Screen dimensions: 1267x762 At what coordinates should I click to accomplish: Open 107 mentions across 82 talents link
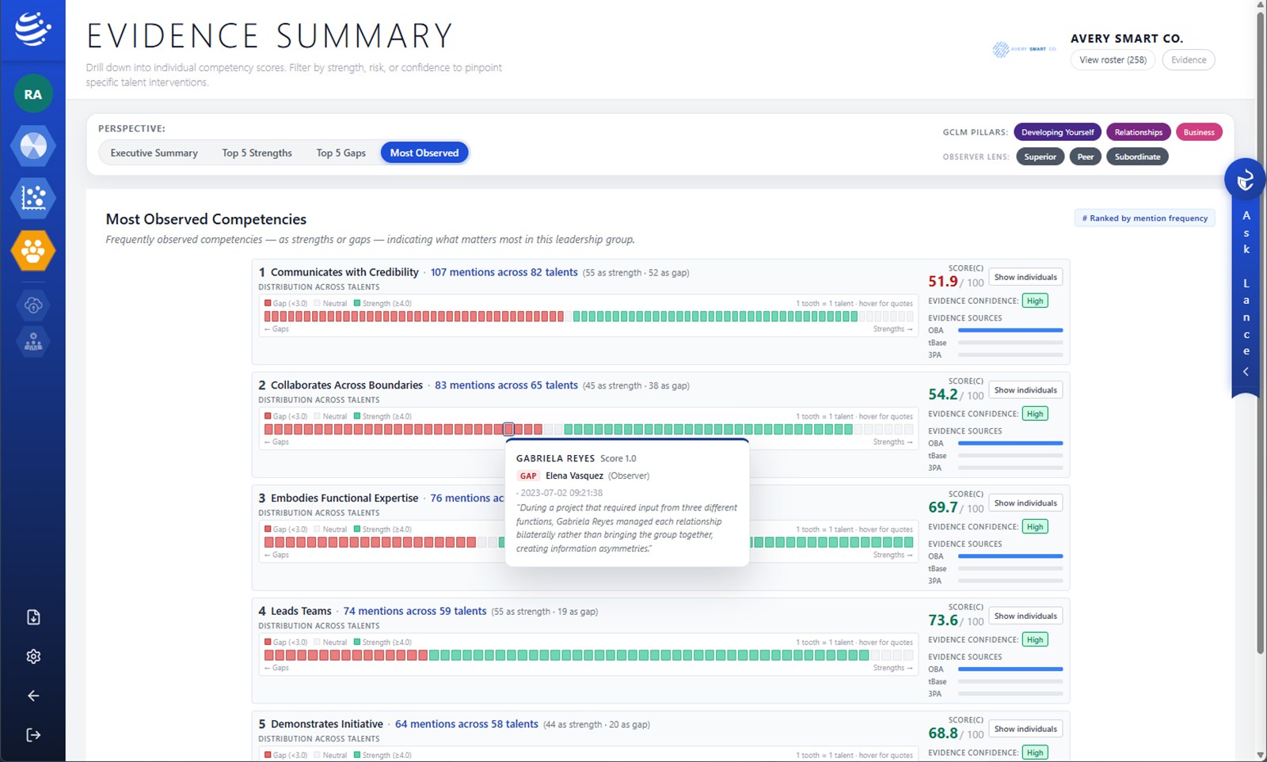click(x=504, y=272)
